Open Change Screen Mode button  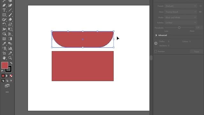click(x=7, y=86)
